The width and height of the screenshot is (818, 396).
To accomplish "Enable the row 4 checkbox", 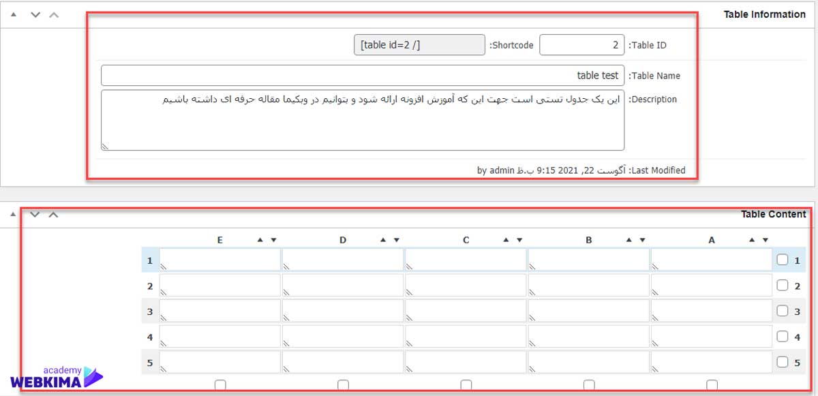I will point(783,337).
